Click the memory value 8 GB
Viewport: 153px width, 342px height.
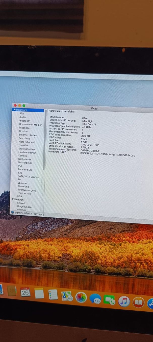click(x=84, y=142)
